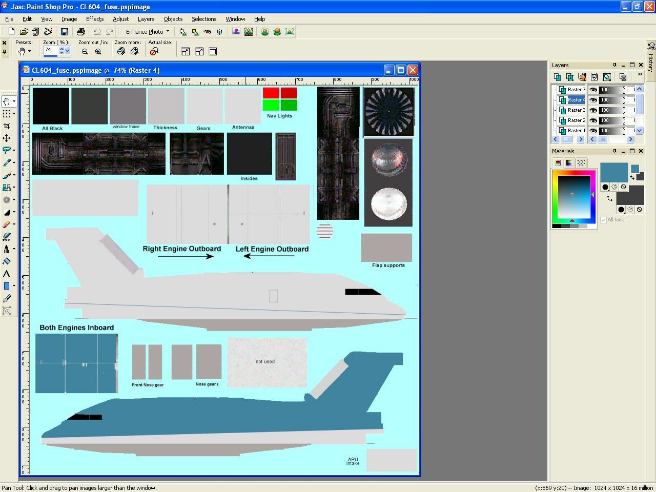Viewport: 656px width, 492px height.
Task: Pick the Text tool
Action: pos(7,274)
